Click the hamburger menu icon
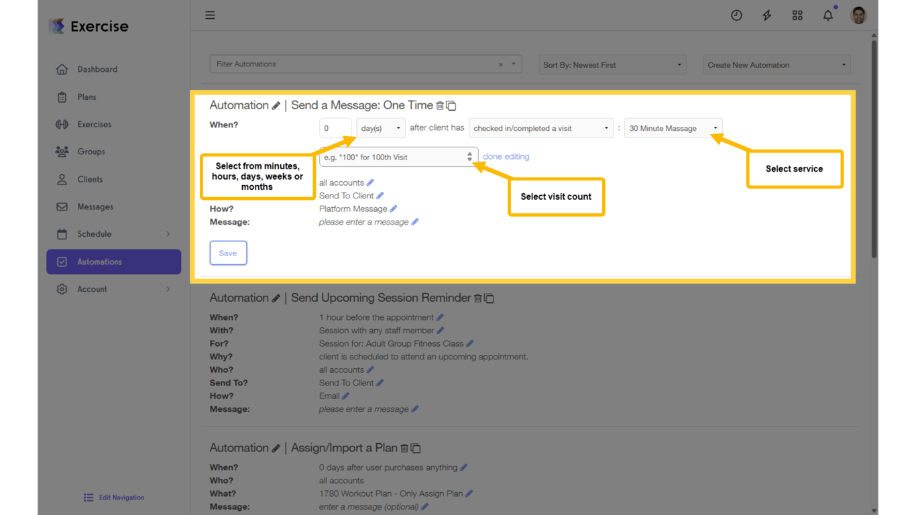The image size is (916, 515). point(210,15)
